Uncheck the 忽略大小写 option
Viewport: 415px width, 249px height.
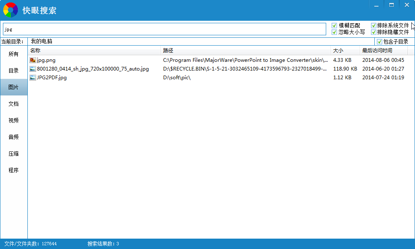[x=334, y=32]
